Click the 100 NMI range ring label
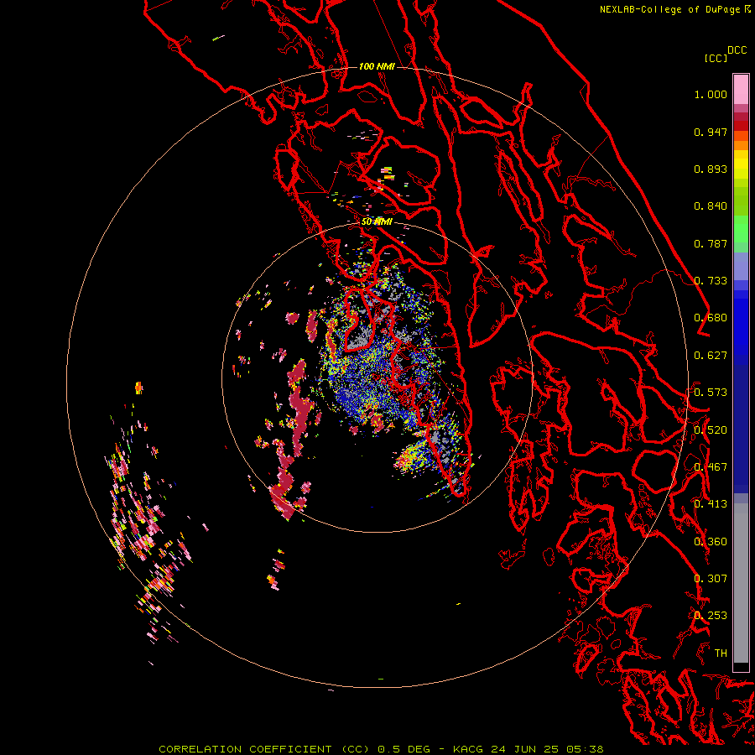Image resolution: width=755 pixels, height=755 pixels. pyautogui.click(x=377, y=66)
